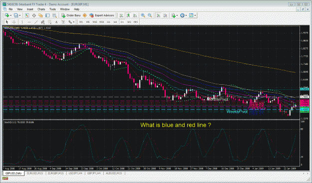Image resolution: width=312 pixels, height=183 pixels.
Task: Select the Equidistant Channel tool
Action: [x=42, y=22]
